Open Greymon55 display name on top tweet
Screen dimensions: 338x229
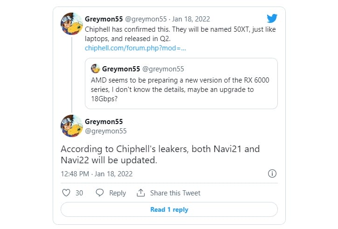(x=103, y=19)
